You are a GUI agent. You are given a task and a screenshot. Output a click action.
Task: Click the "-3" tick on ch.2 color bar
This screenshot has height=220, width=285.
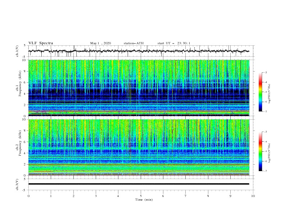point(265,132)
